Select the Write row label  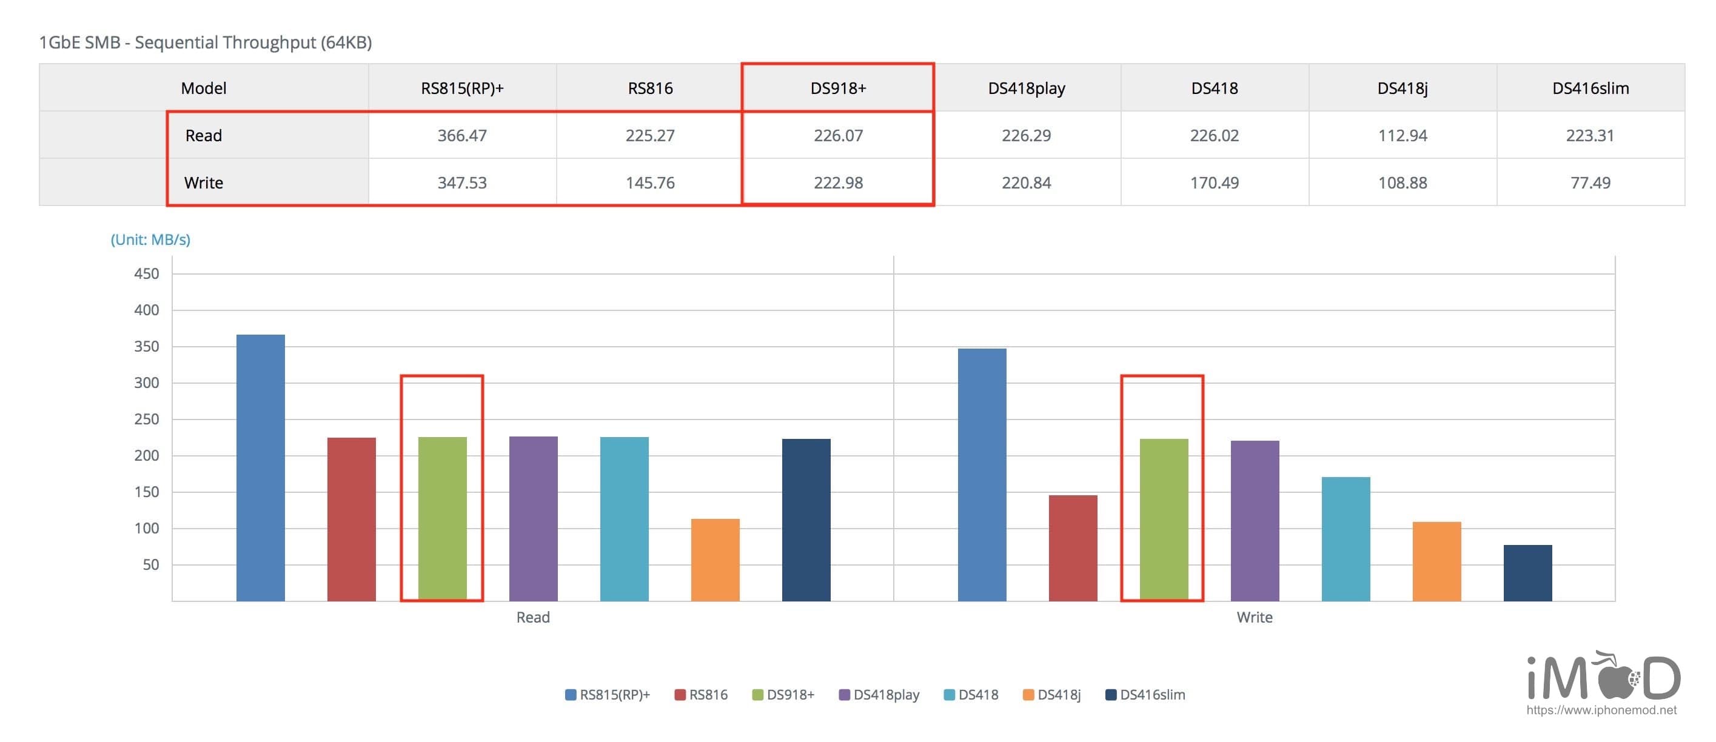click(203, 182)
